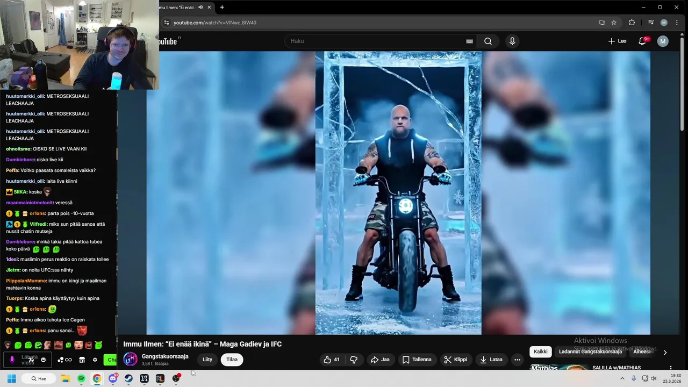The width and height of the screenshot is (688, 387).
Task: Open the shop icon in chat bar
Action: pyautogui.click(x=82, y=360)
